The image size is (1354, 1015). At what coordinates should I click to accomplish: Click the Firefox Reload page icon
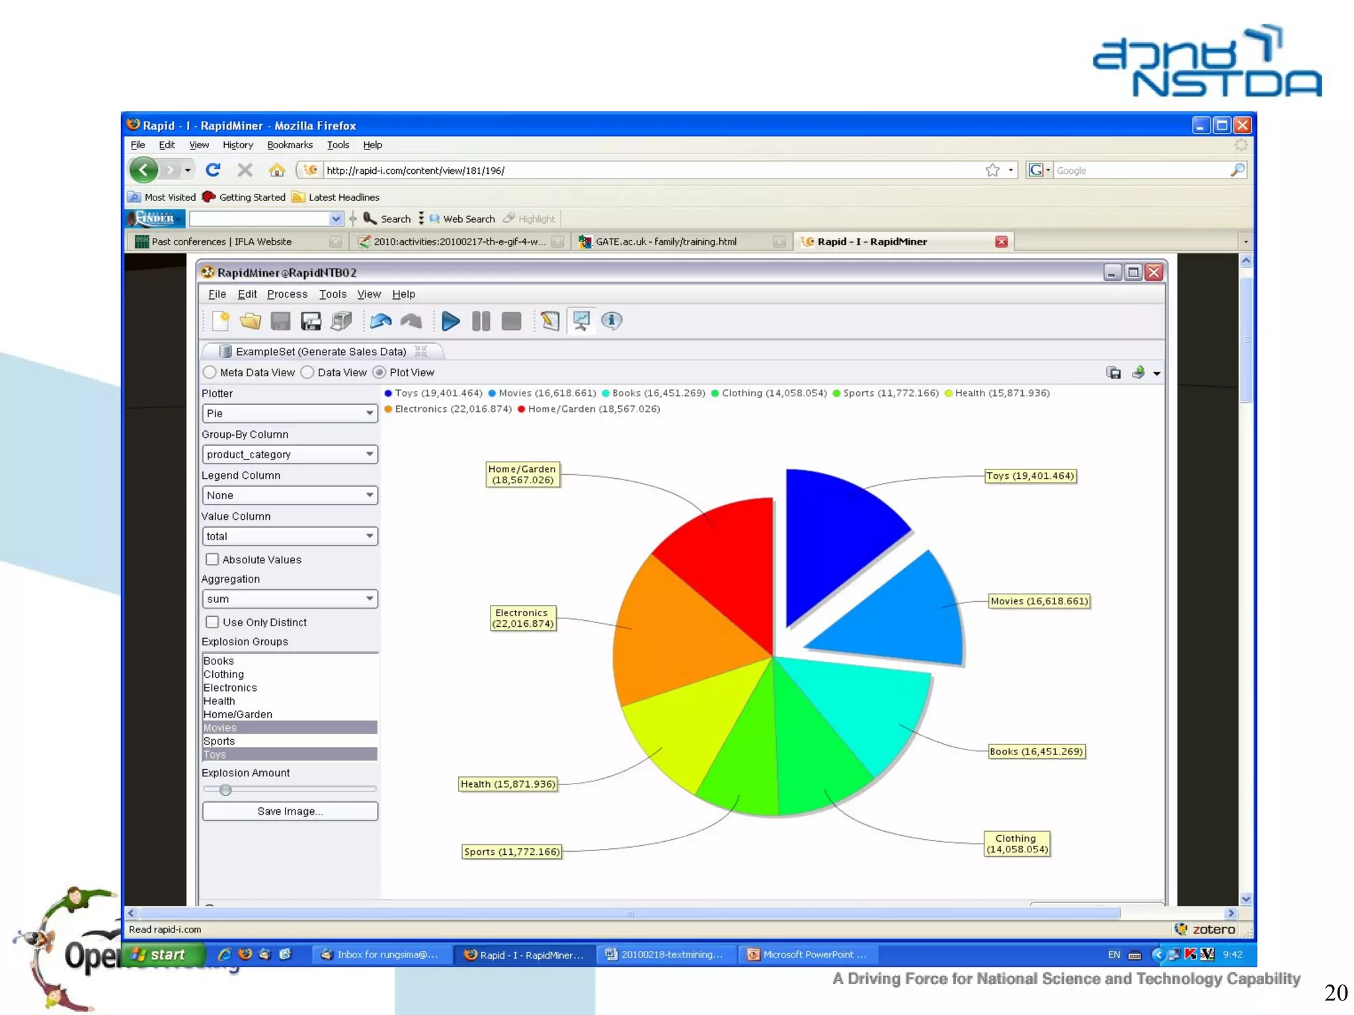tap(213, 171)
